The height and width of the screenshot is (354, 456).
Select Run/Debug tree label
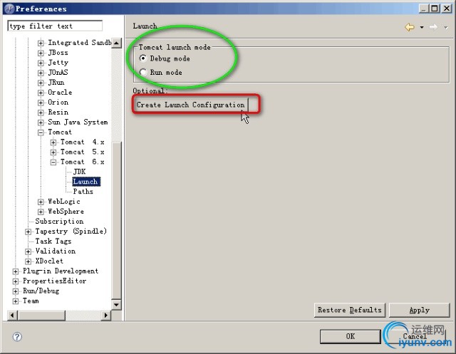(x=41, y=291)
